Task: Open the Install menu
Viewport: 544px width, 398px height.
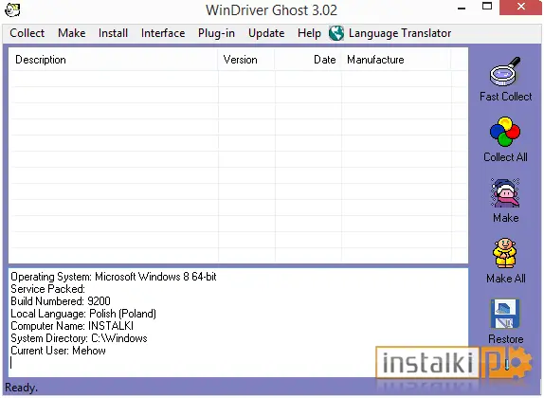Action: tap(113, 33)
